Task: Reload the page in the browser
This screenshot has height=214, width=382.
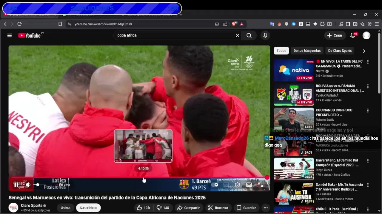Action: (19, 24)
